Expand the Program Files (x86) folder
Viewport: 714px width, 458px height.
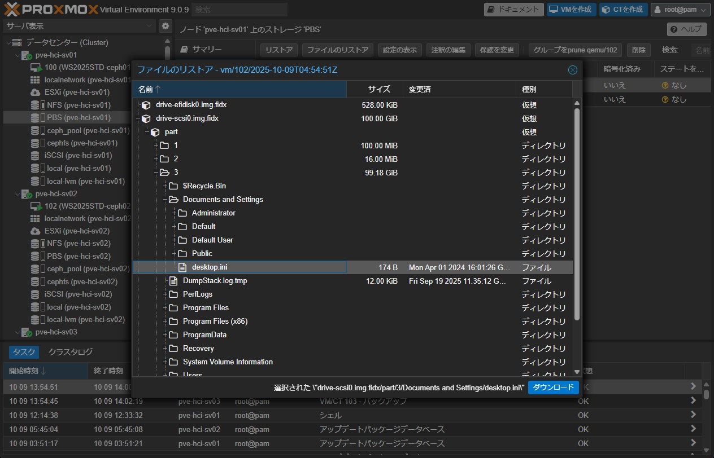(x=166, y=322)
